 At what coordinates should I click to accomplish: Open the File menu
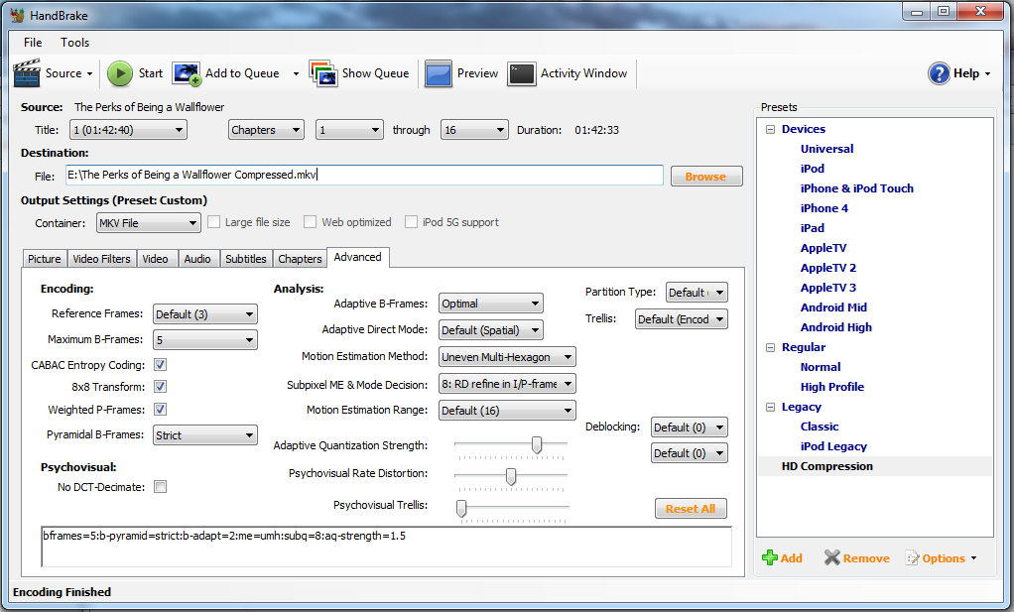pos(33,43)
